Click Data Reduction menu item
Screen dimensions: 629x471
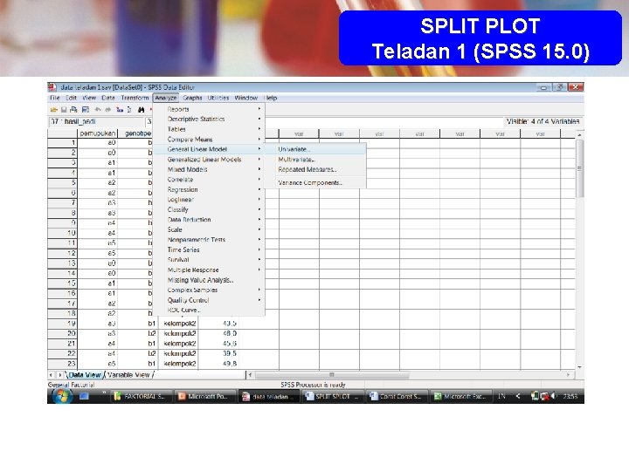209,220
